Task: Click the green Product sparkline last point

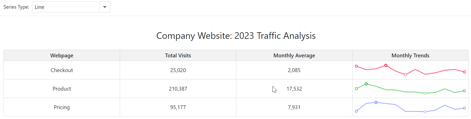Action: (x=464, y=91)
